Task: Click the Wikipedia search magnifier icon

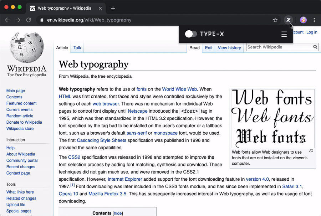Action: 315,47
